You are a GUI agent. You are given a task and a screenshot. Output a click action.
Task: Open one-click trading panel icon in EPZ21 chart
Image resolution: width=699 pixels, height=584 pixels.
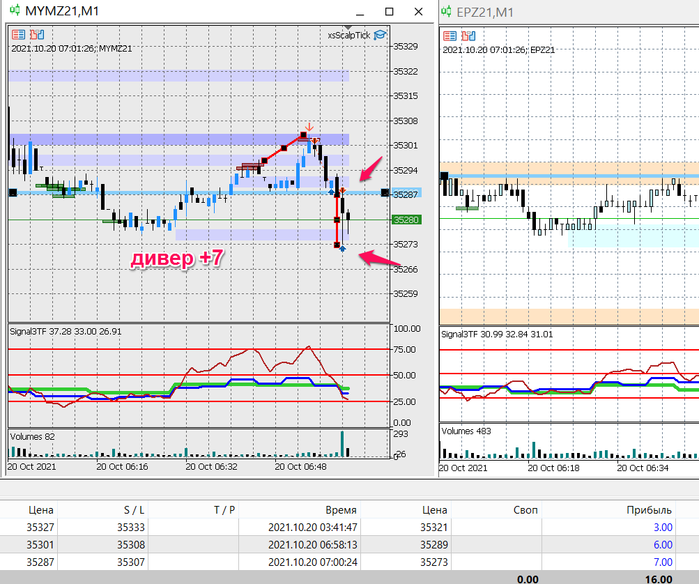(450, 36)
